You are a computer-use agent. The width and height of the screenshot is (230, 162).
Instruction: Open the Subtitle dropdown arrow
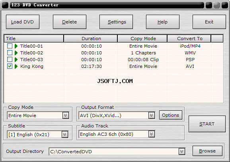pos(65,134)
